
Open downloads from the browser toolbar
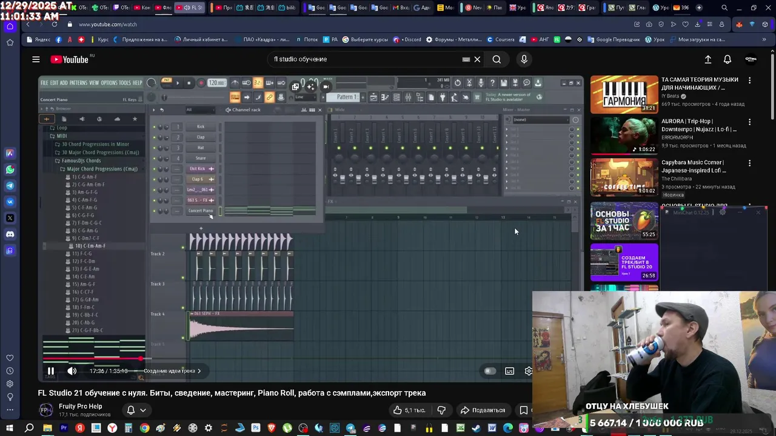(x=698, y=24)
